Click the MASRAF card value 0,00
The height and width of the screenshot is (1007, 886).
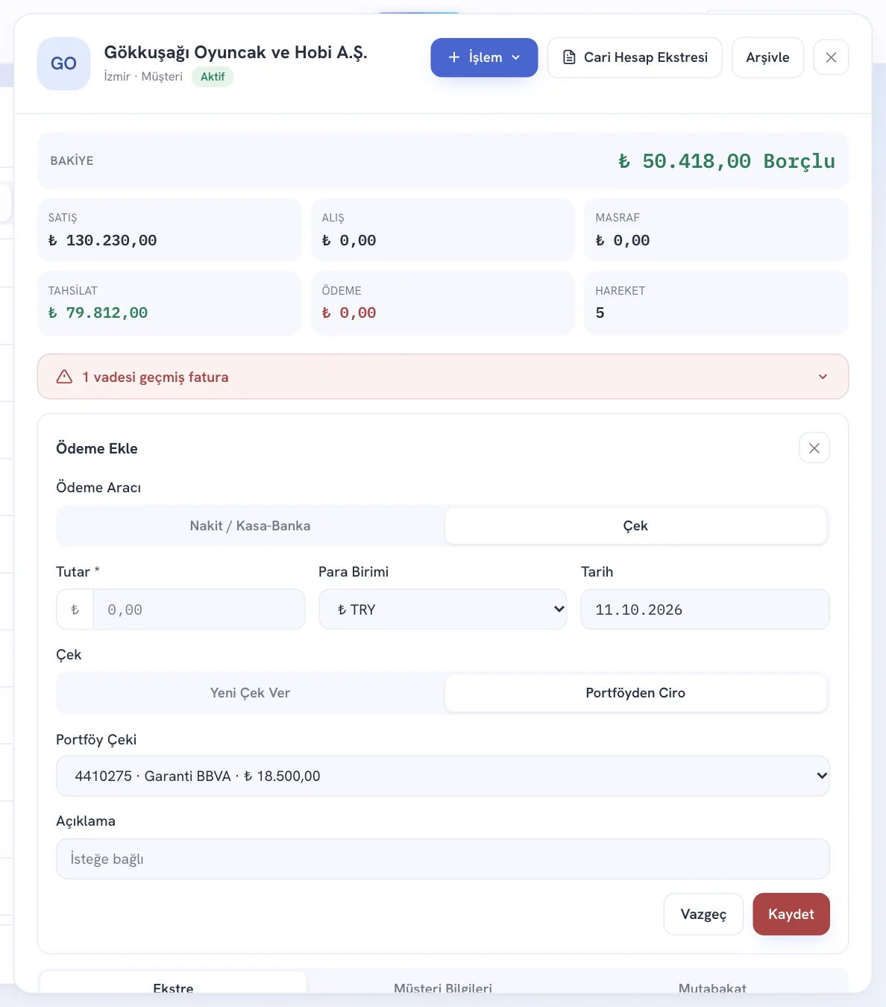click(x=623, y=240)
